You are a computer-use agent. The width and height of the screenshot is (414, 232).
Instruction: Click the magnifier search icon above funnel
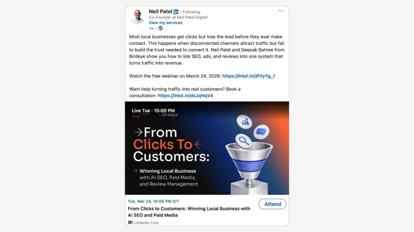[243, 141]
